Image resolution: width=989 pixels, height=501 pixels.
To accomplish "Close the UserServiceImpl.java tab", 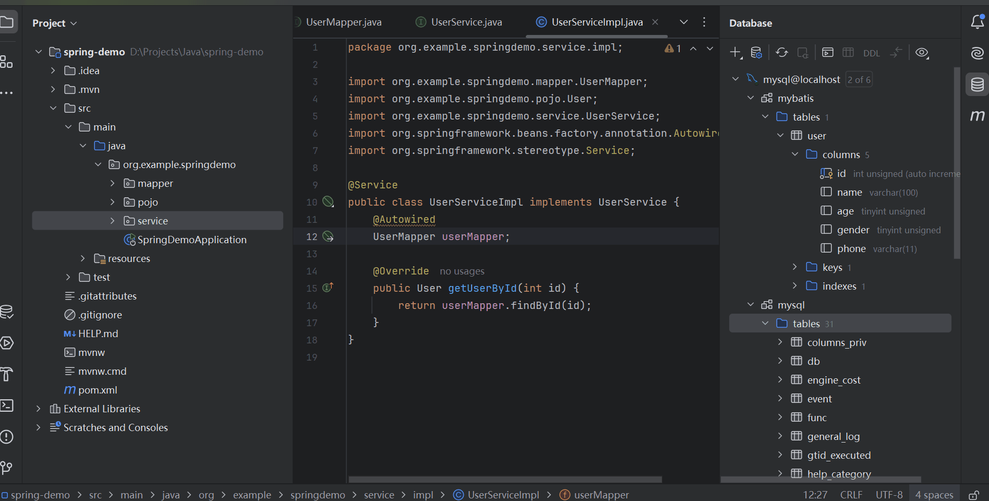I will pos(655,22).
